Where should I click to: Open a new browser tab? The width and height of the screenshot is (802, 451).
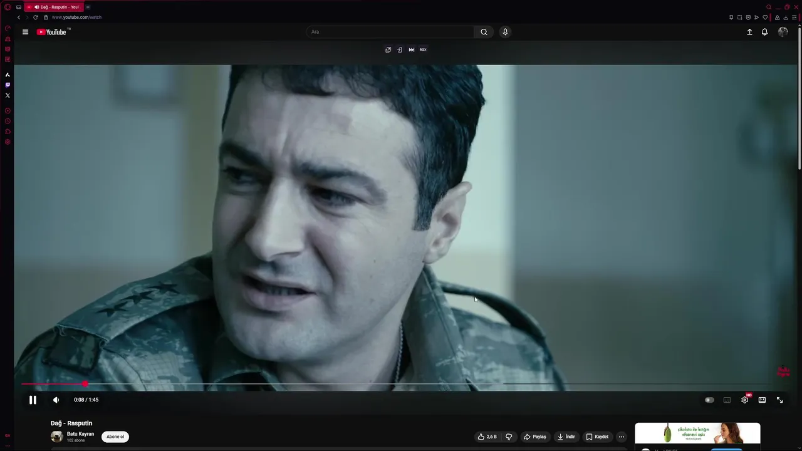click(88, 7)
